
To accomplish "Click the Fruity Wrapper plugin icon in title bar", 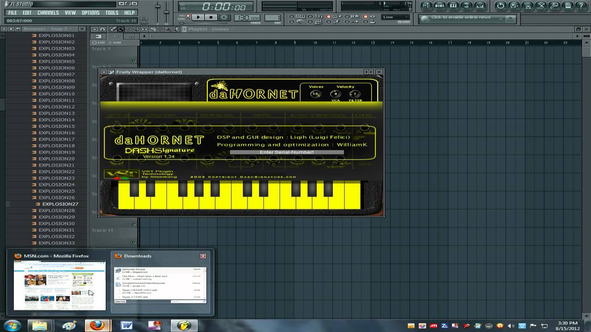I will [x=111, y=72].
